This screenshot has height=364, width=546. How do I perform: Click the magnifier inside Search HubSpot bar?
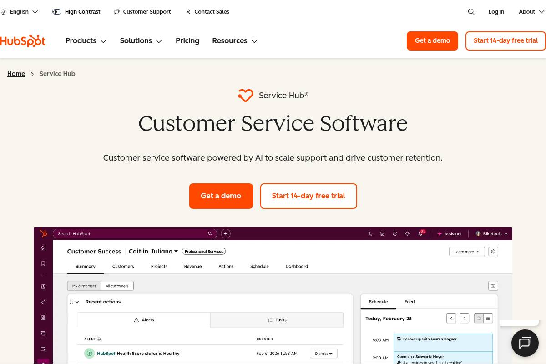pyautogui.click(x=210, y=234)
